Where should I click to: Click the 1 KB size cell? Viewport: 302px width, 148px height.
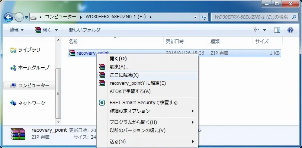point(274,53)
